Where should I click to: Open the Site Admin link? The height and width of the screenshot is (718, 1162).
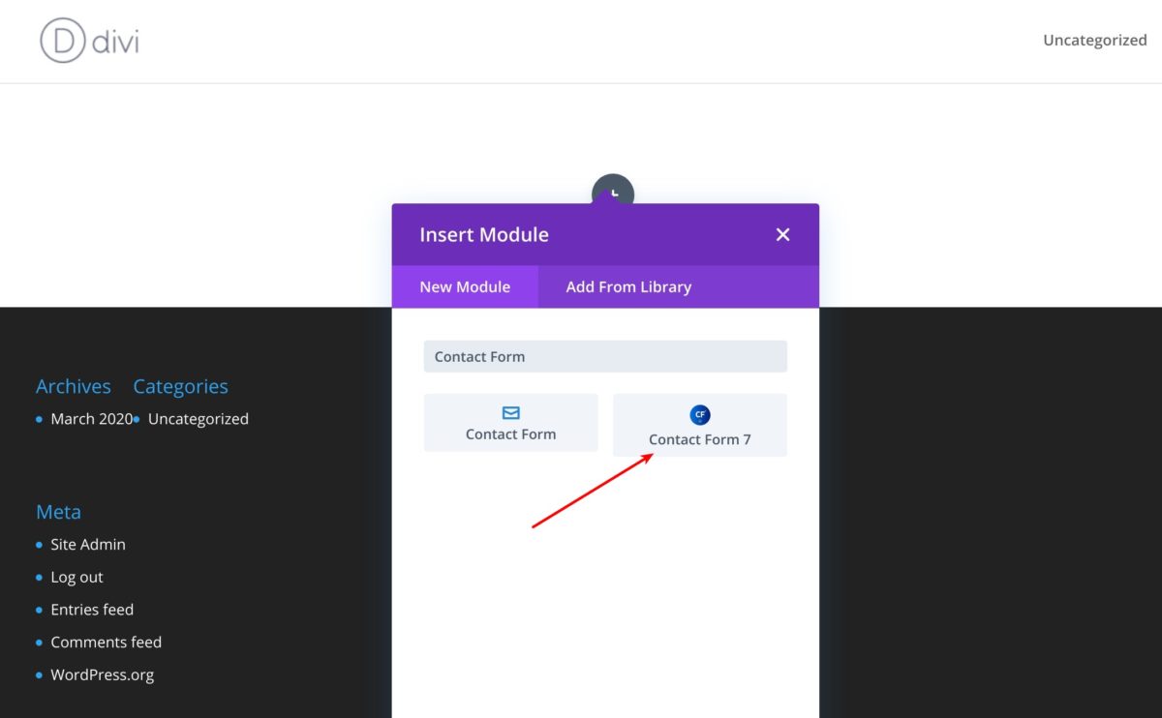click(x=87, y=544)
